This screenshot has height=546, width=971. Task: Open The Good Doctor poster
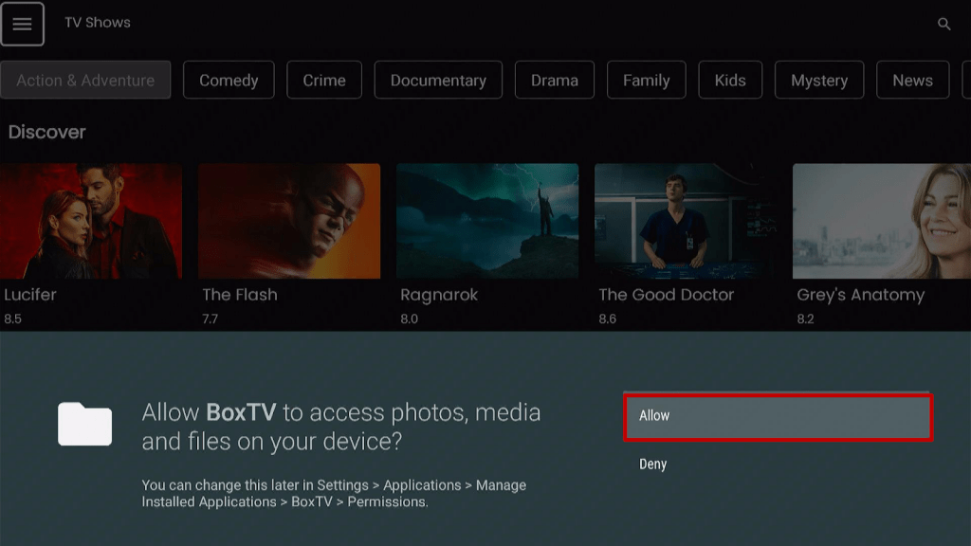point(686,221)
